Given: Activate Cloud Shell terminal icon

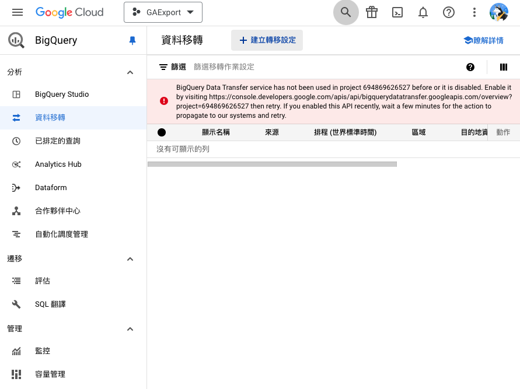Looking at the screenshot, I should click(397, 13).
